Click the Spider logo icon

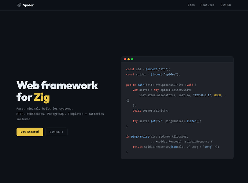(19, 5)
